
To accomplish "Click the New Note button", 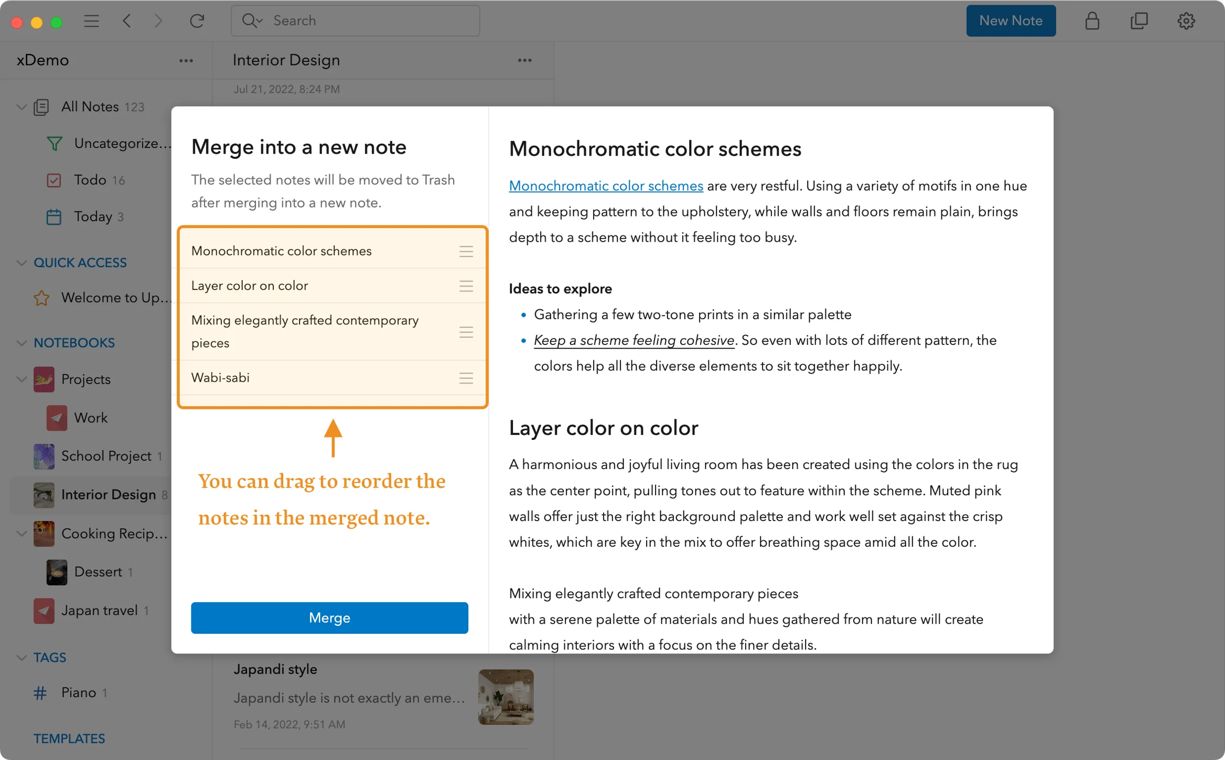I will (1011, 21).
